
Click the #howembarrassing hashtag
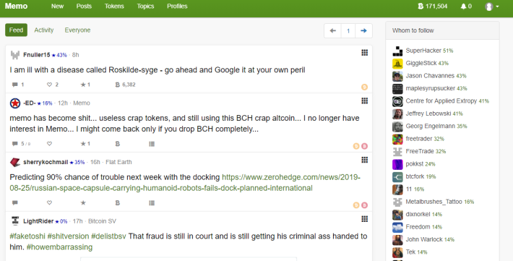59,247
